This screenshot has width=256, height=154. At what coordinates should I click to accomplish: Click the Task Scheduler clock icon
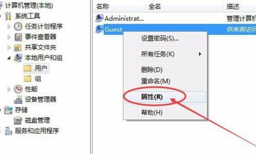[18, 27]
